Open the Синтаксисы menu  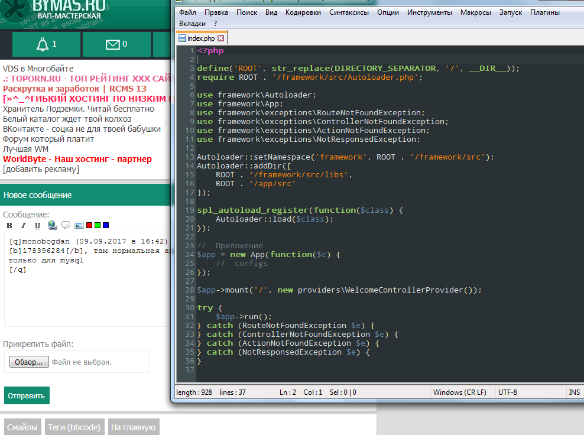click(349, 12)
